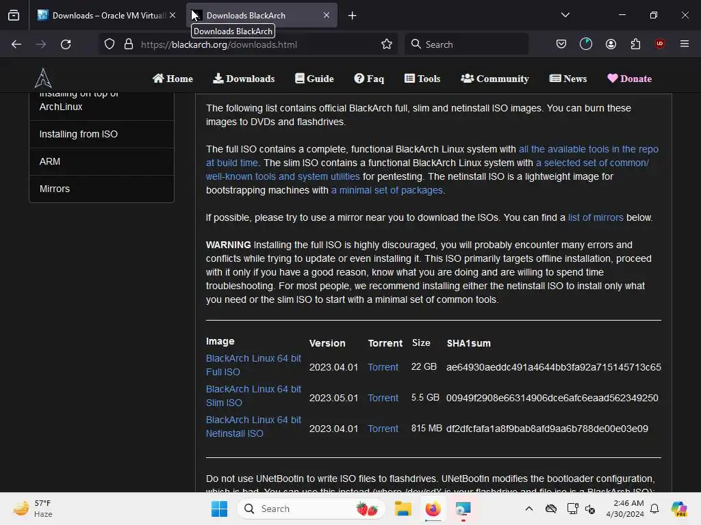Switch to the Downloads Oracle VM VirtualBox tab
701x525 pixels.
click(x=108, y=16)
